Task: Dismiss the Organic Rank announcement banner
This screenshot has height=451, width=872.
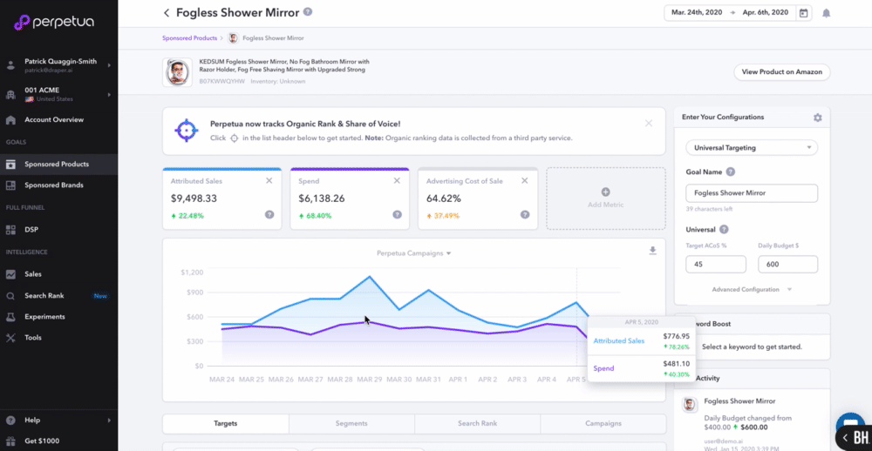Action: pyautogui.click(x=649, y=124)
